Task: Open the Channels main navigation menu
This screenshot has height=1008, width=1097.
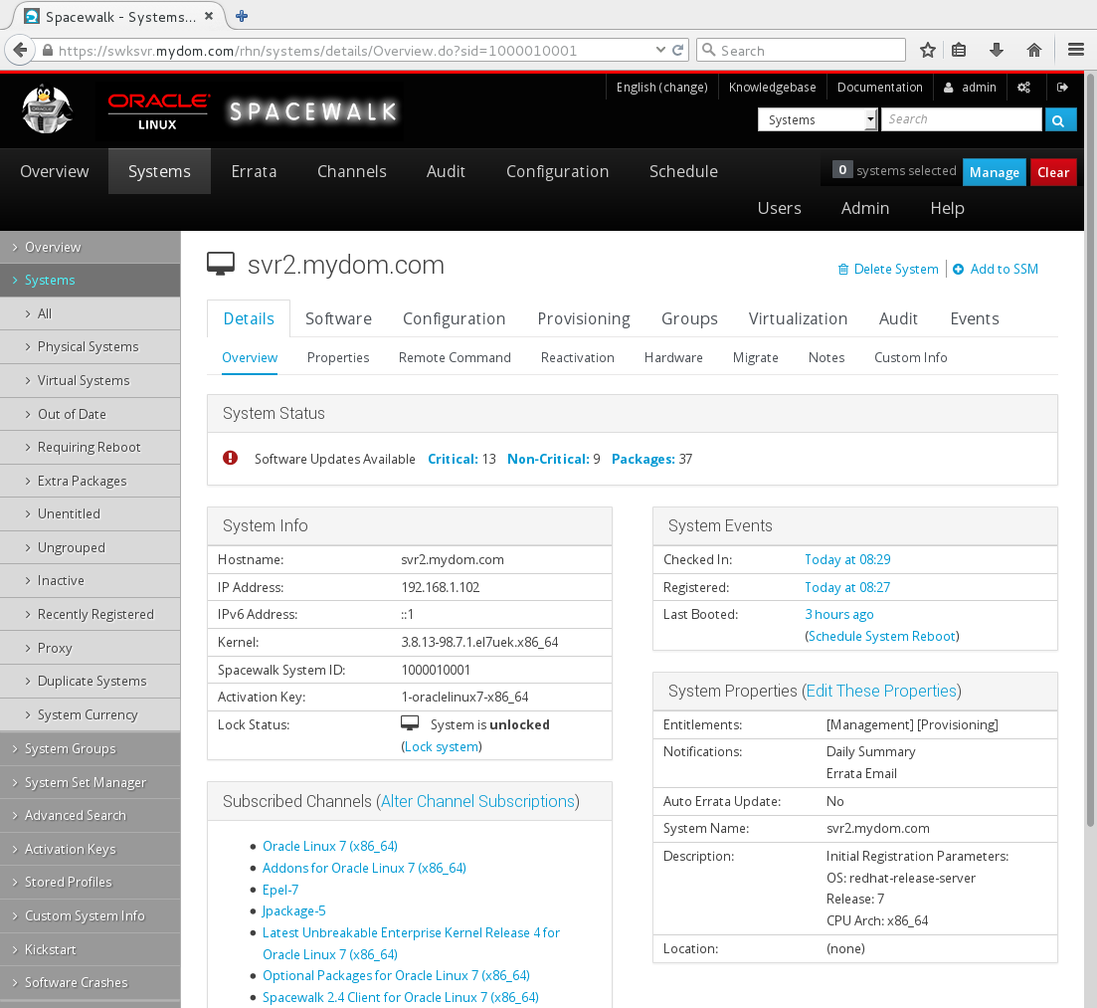Action: [352, 171]
